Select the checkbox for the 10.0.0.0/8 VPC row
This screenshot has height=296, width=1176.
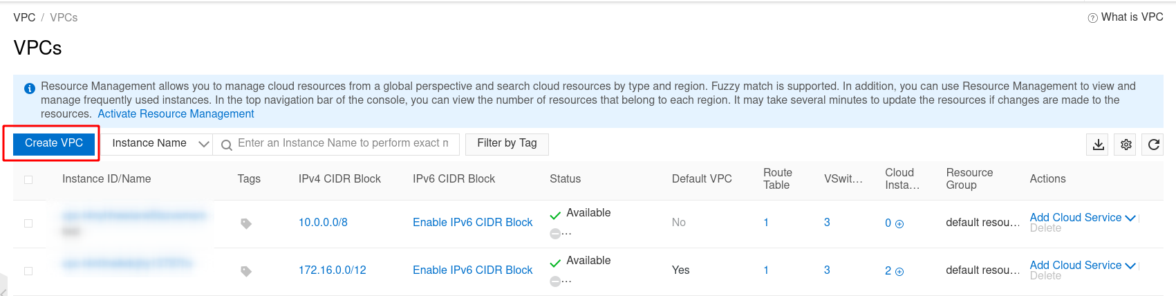[x=28, y=223]
